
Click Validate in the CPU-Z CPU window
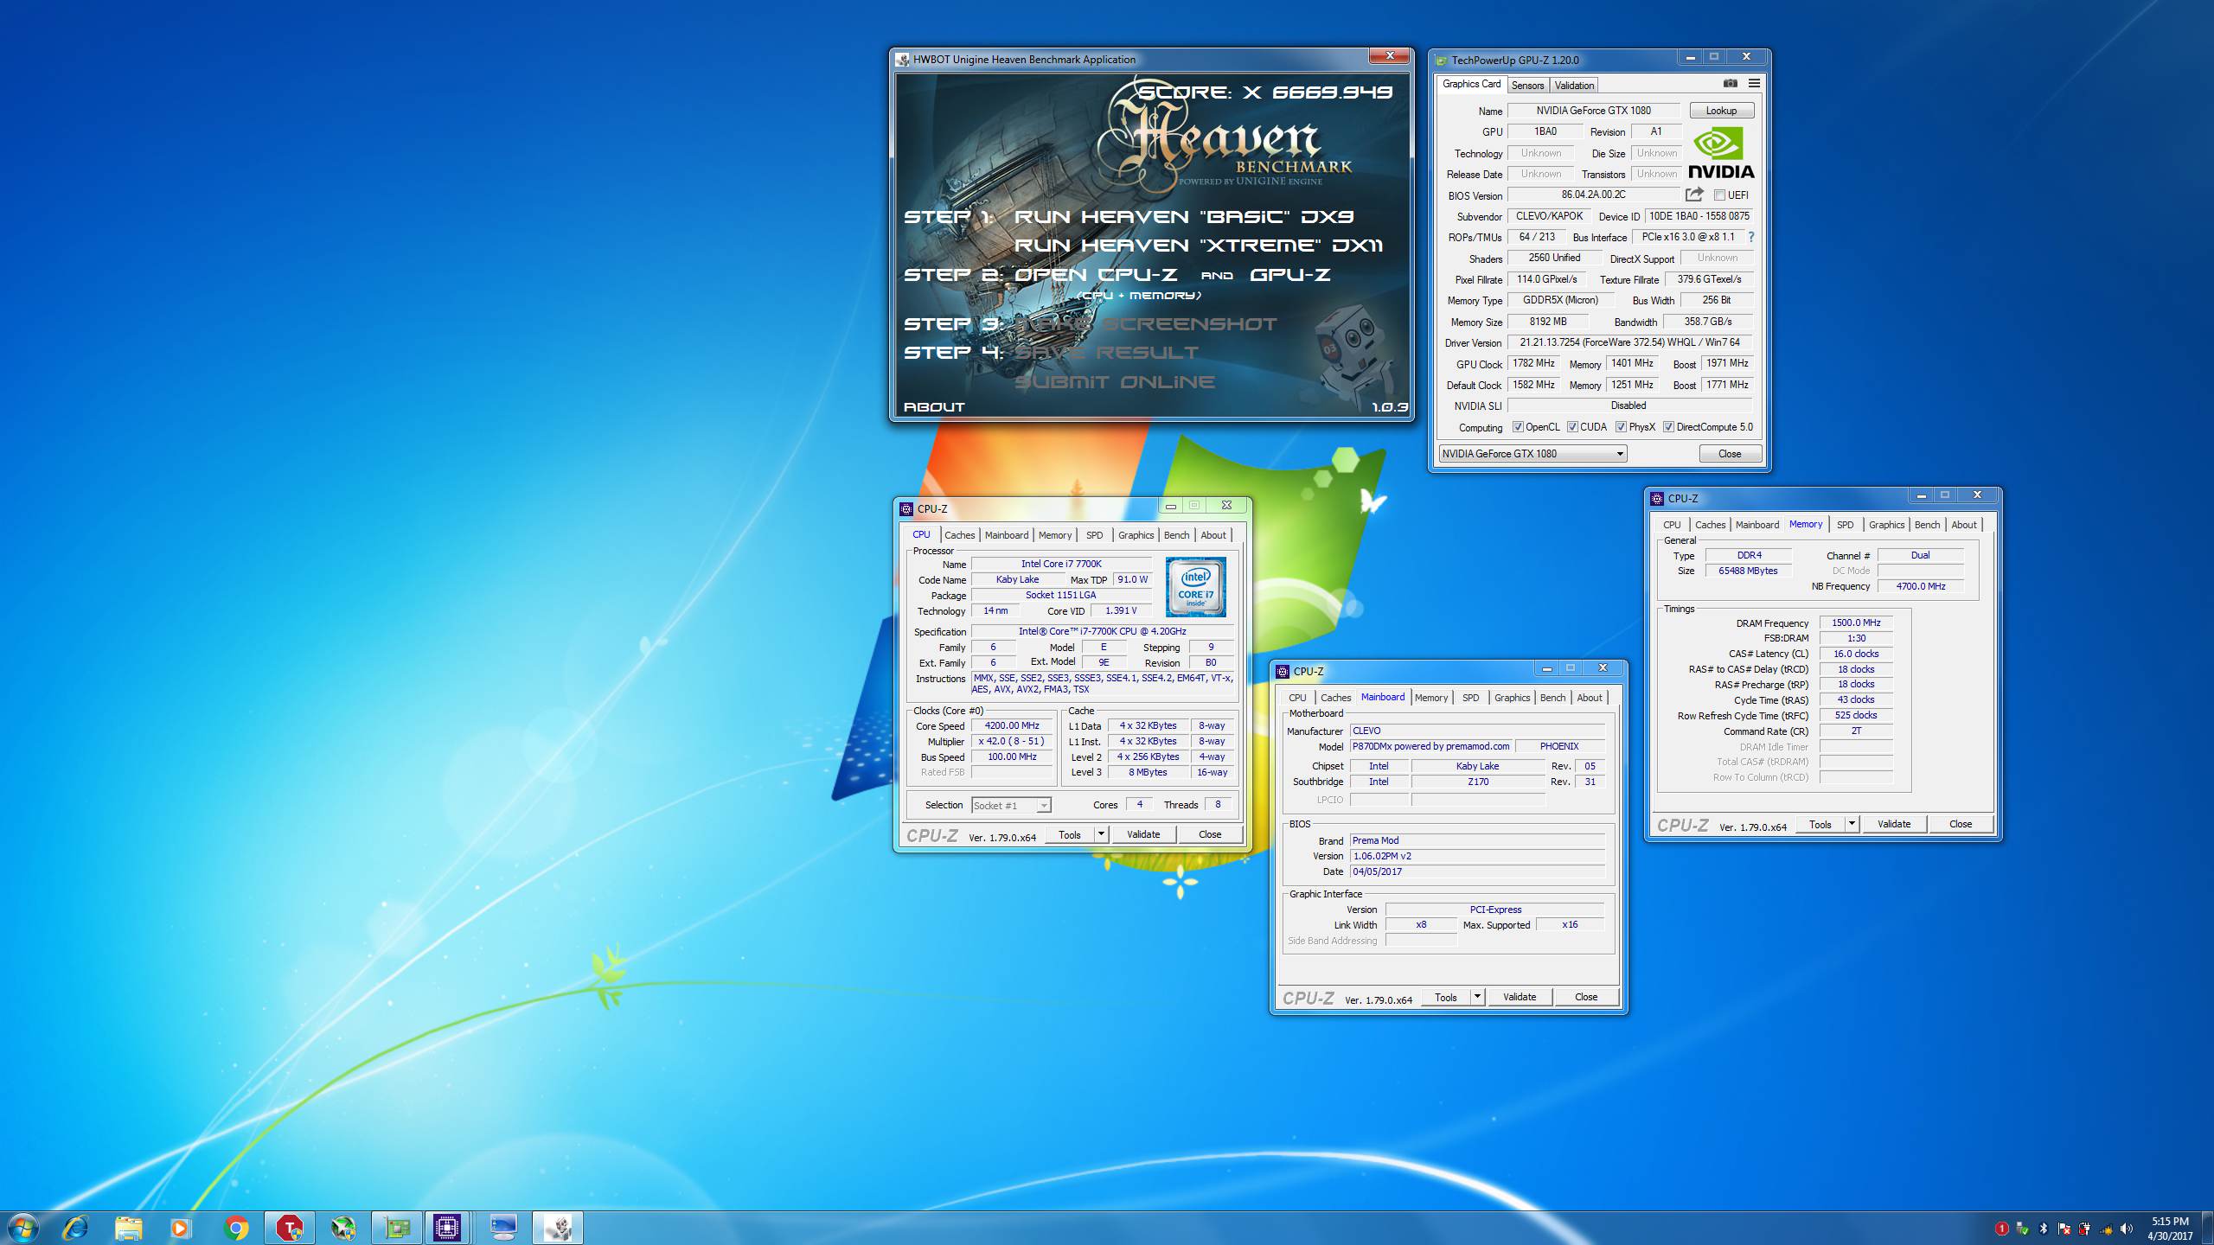1143,834
